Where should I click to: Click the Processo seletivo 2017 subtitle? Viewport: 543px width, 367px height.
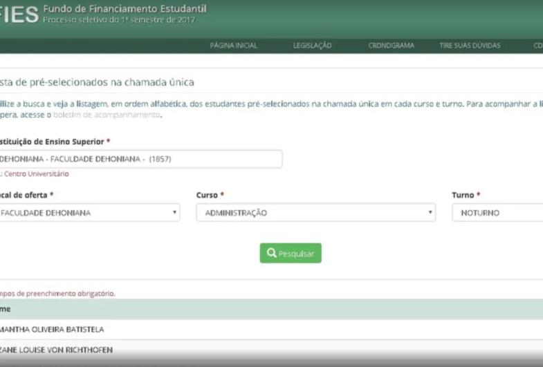[119, 20]
